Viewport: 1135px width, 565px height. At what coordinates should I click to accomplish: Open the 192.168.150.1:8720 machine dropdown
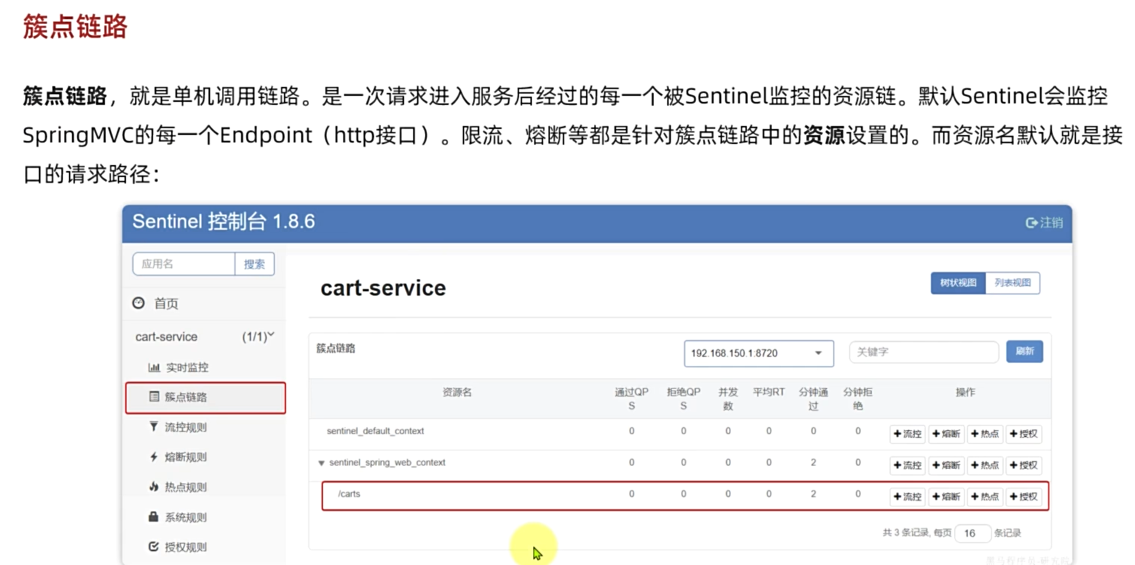click(759, 353)
